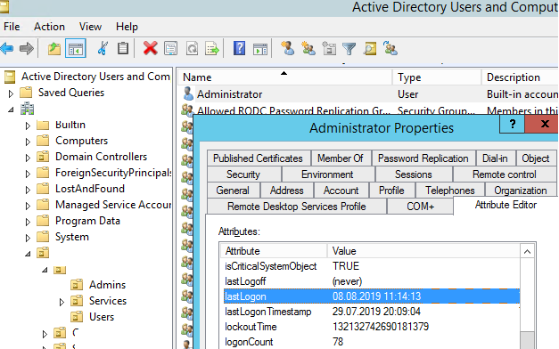Select the Admins OU in tree
The image size is (559, 349).
point(107,285)
